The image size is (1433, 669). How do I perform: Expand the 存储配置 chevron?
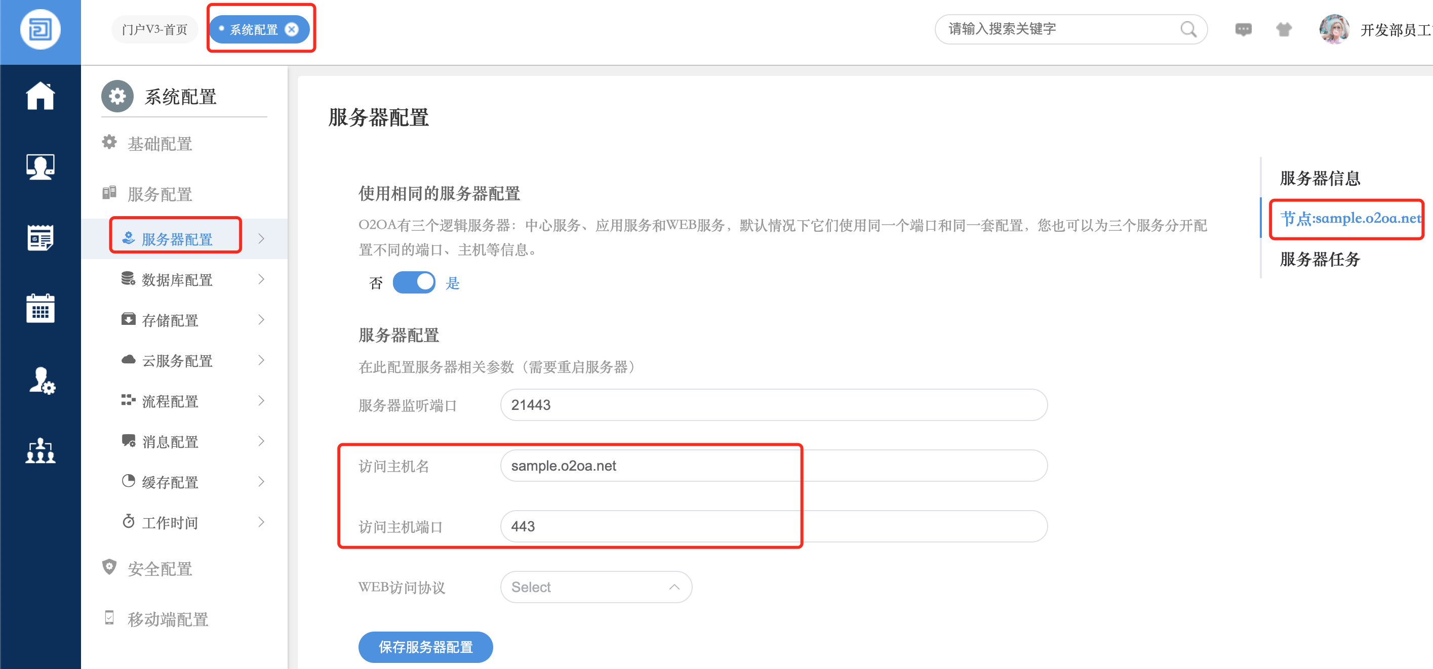(x=261, y=320)
